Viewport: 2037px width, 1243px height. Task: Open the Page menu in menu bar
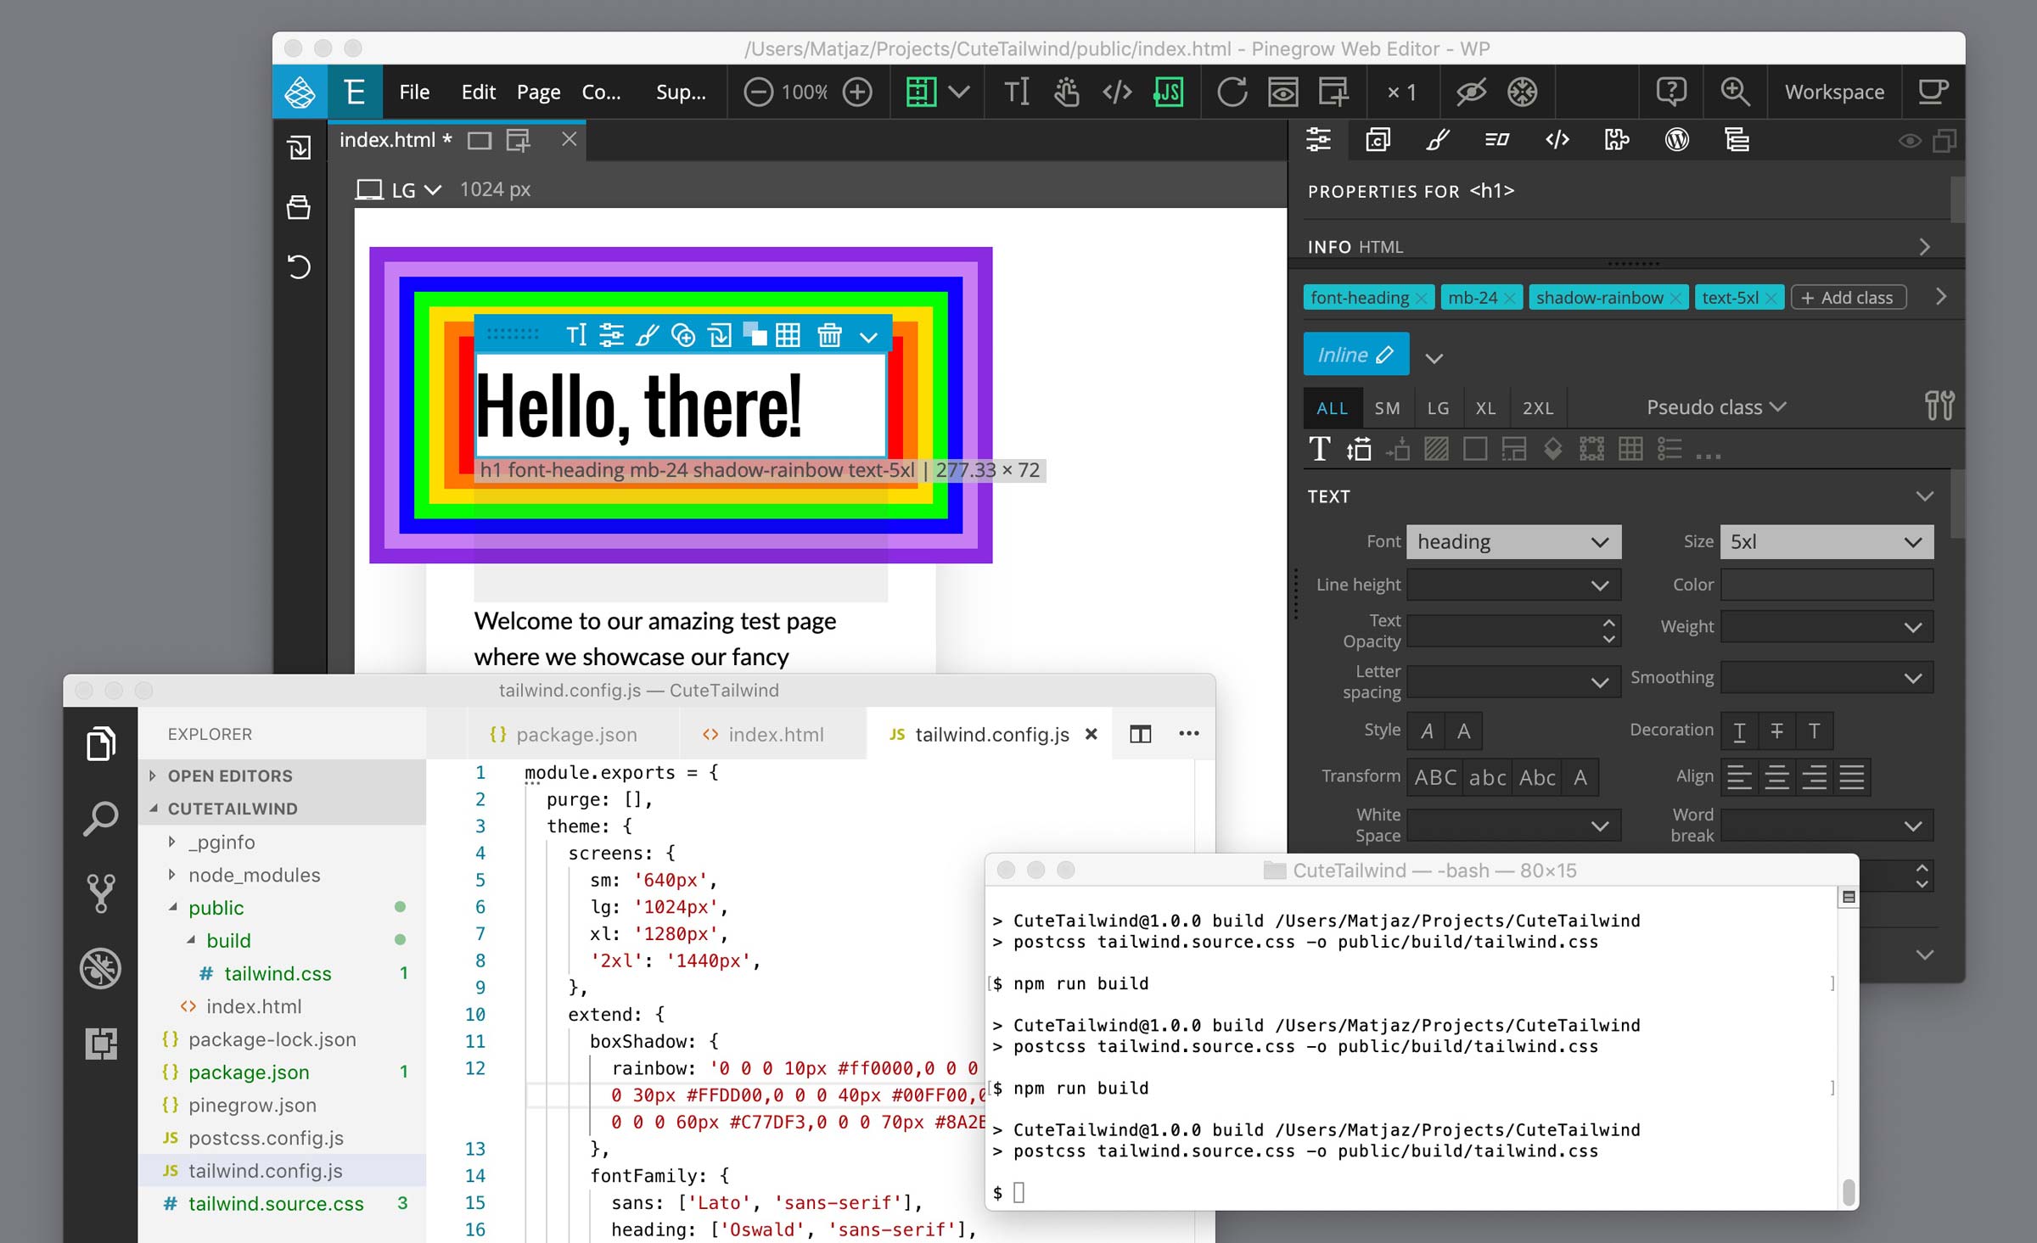[x=521, y=92]
